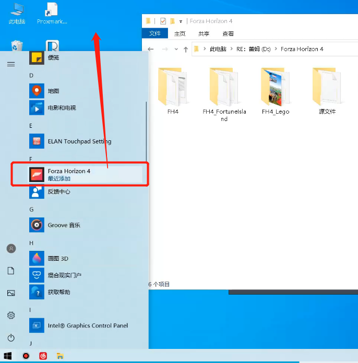Open Quick Access Toolbar customize dropdown

click(181, 21)
